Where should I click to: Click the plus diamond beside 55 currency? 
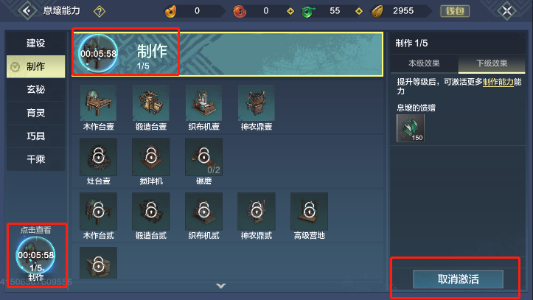[358, 12]
